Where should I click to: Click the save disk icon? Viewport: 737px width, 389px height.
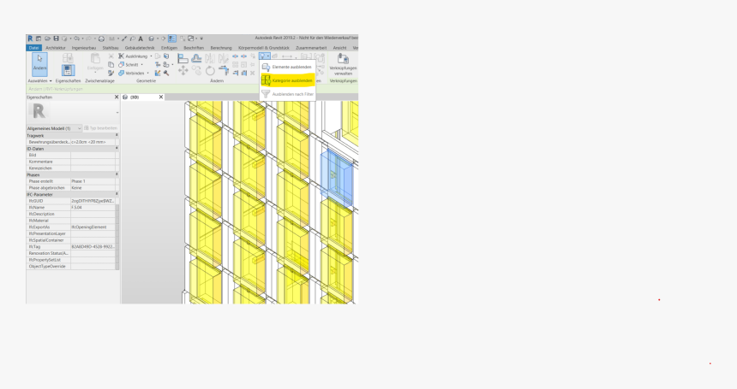tap(56, 38)
